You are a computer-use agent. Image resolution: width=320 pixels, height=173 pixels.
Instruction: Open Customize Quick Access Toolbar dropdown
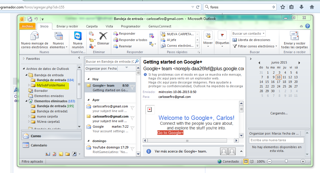coord(42,19)
